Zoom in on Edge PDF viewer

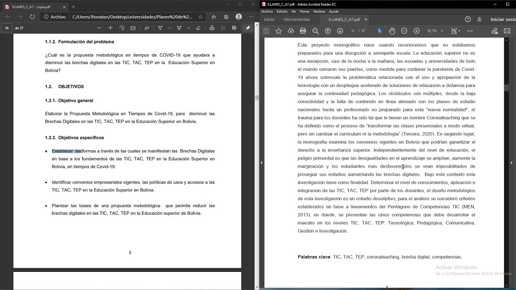[110, 28]
